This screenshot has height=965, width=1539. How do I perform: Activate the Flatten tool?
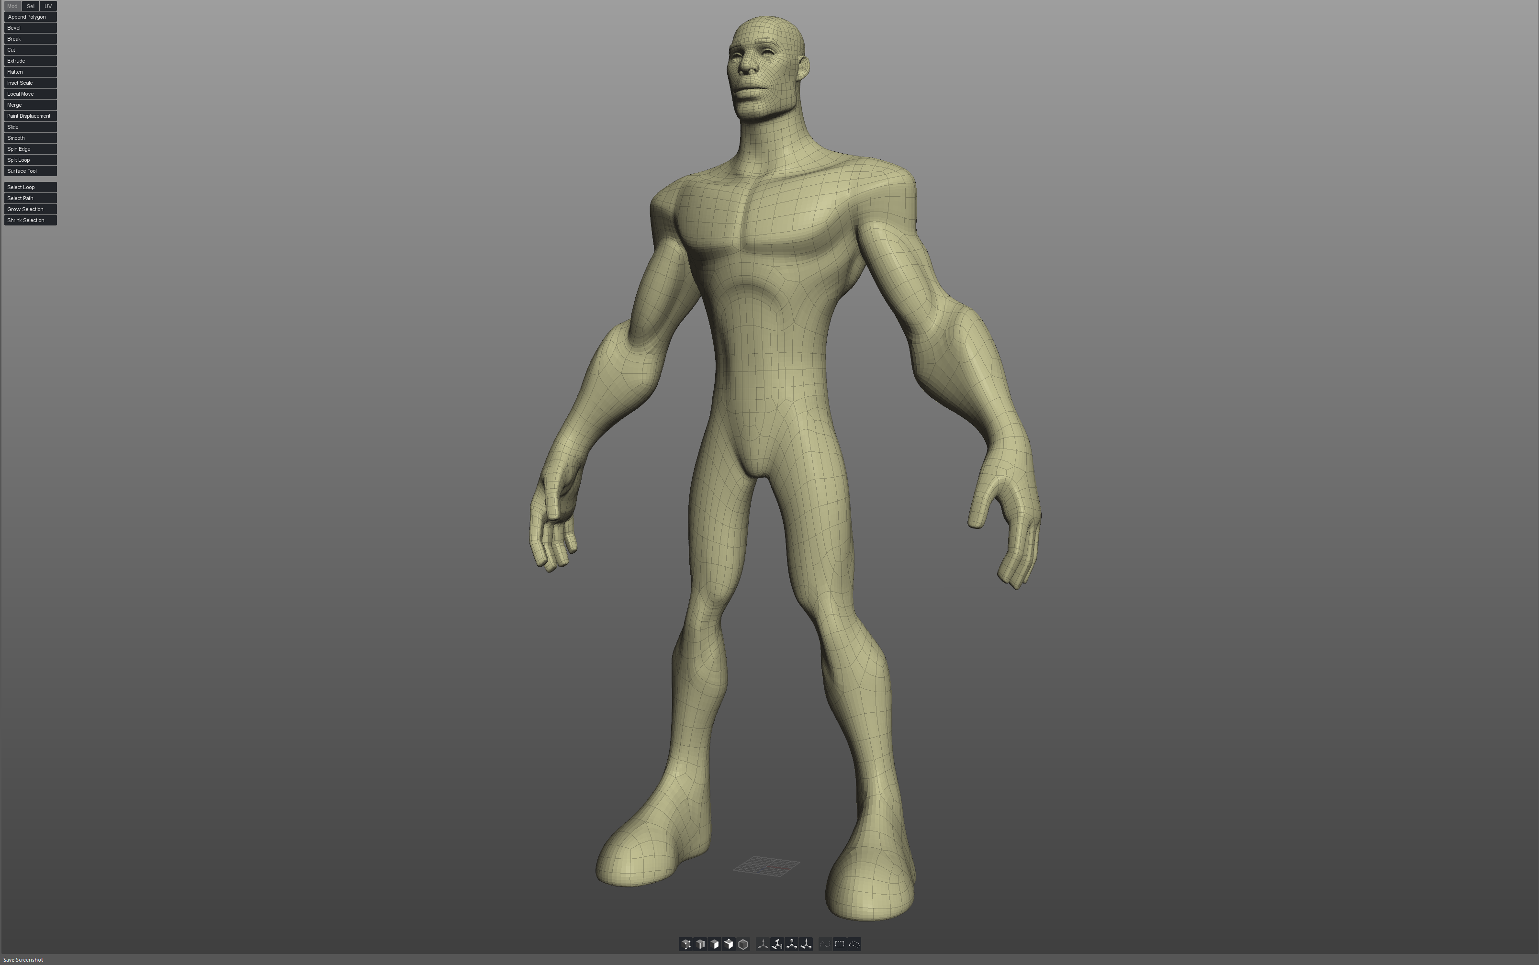click(30, 71)
